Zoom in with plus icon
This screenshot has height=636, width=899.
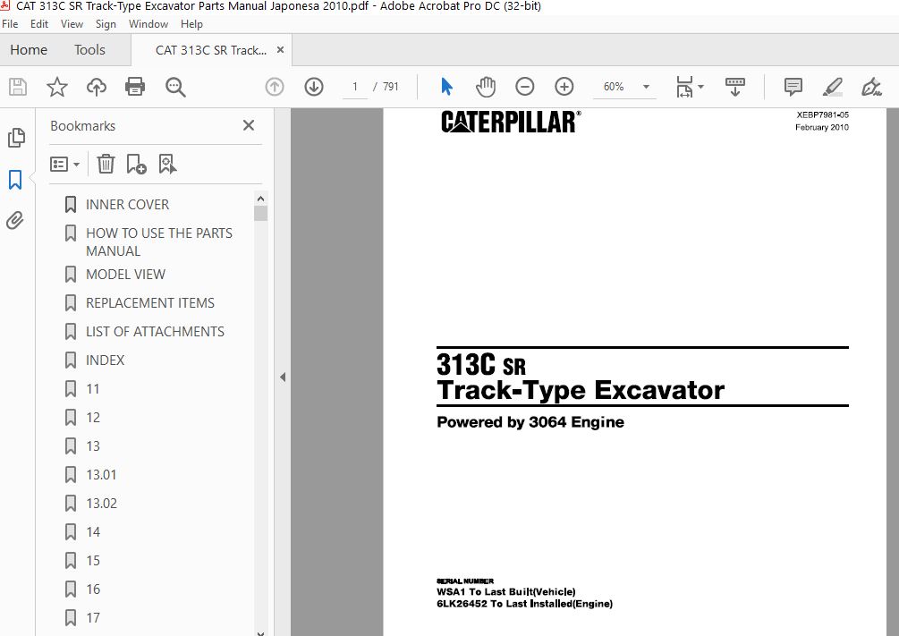pos(564,87)
